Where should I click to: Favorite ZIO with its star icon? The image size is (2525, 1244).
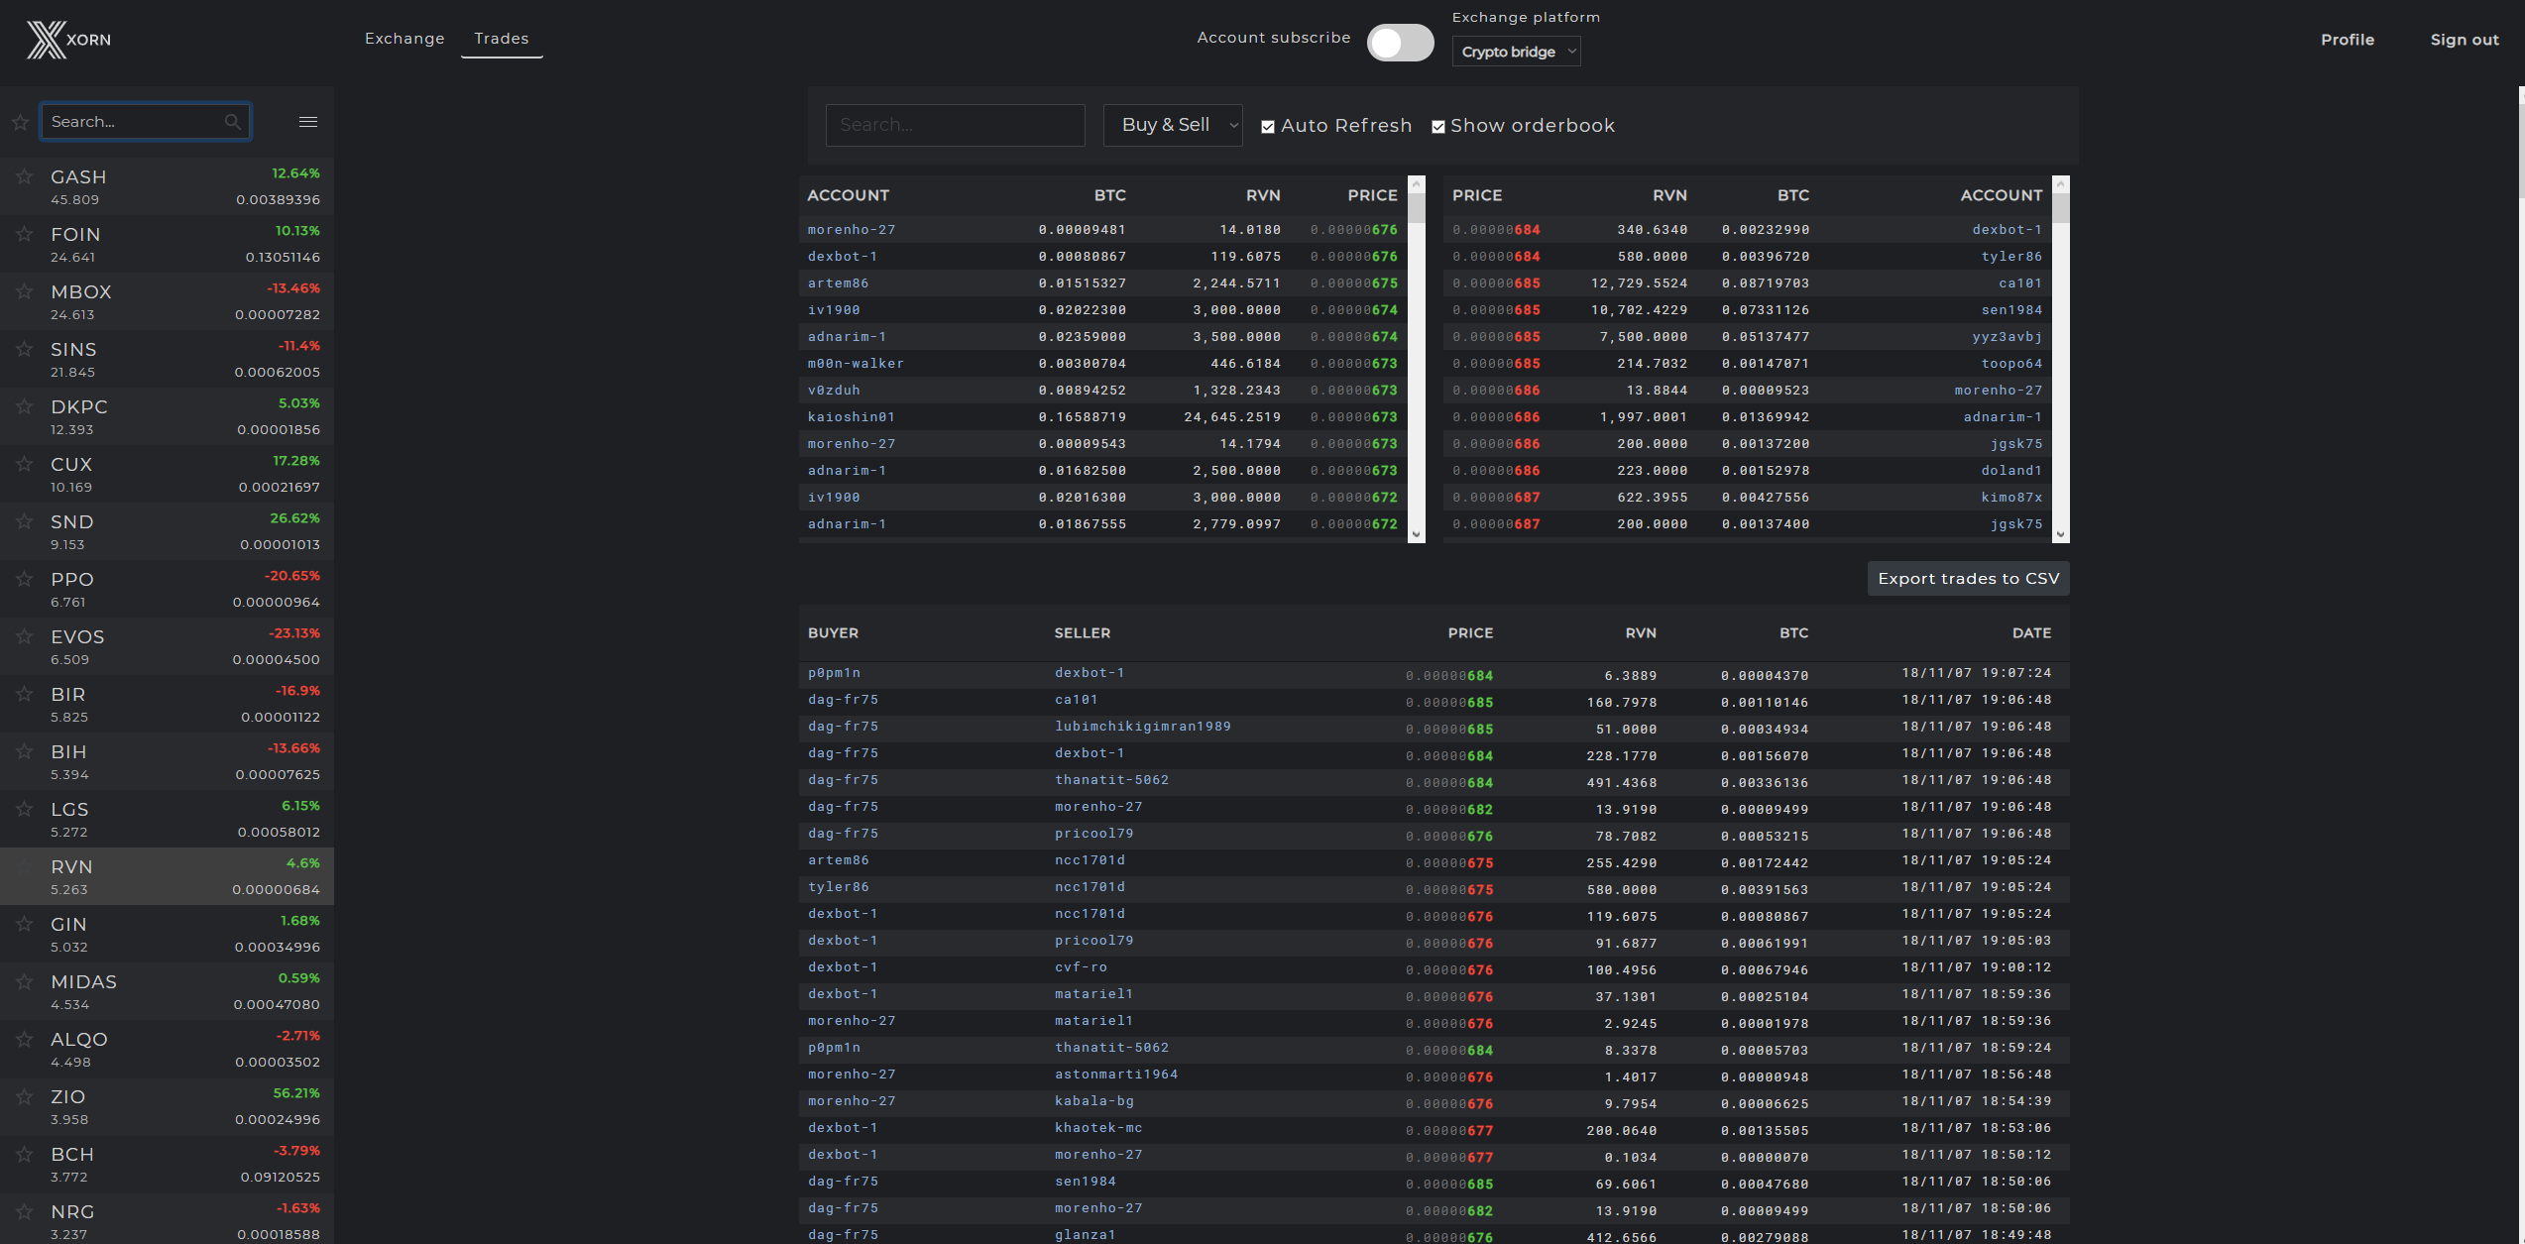click(x=25, y=1096)
